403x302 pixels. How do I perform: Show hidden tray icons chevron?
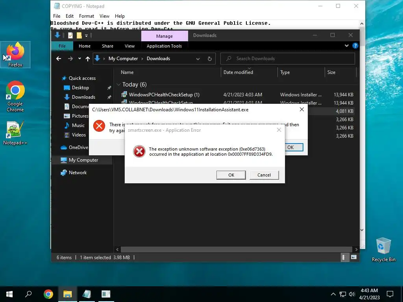(333, 294)
